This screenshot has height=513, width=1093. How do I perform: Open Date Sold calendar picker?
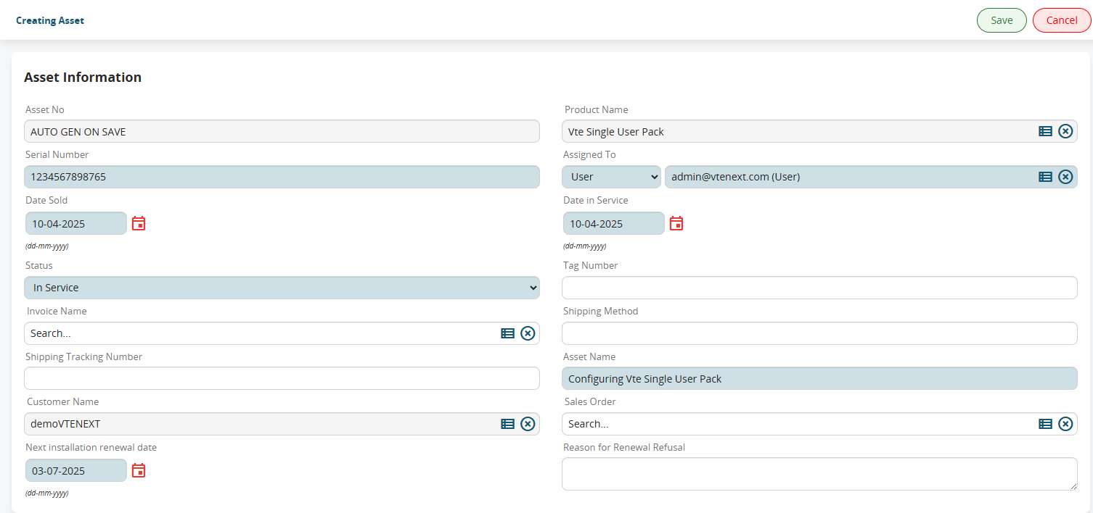[139, 223]
